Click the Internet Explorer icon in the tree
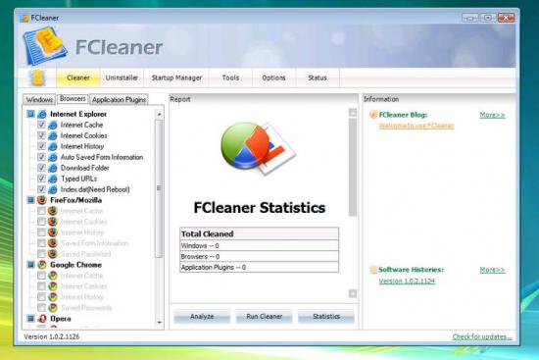539x360 pixels. pyautogui.click(x=42, y=114)
